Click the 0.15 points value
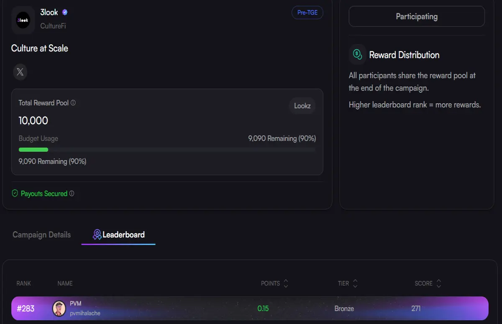Screen dimensions: 502x324 (263, 309)
